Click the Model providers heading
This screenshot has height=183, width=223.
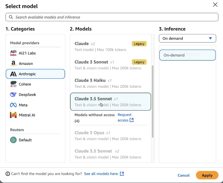pos(25,43)
